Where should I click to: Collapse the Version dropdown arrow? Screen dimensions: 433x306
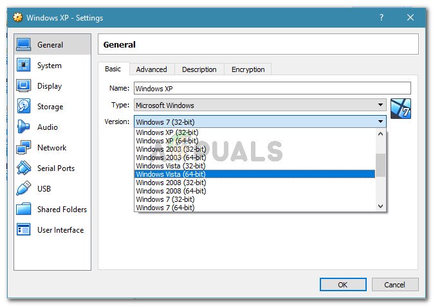(x=380, y=122)
